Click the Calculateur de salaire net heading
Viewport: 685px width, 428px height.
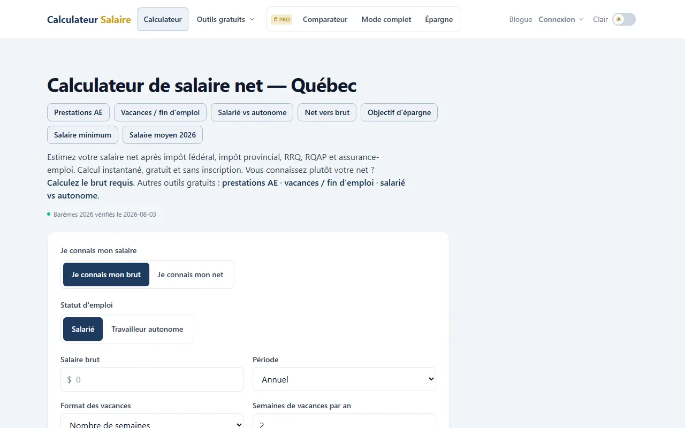pos(202,85)
